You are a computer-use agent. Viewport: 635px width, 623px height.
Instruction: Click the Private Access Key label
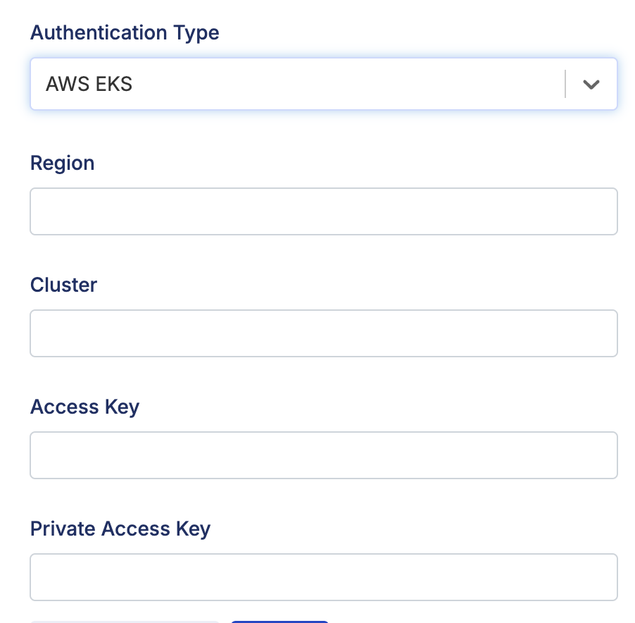pos(120,529)
